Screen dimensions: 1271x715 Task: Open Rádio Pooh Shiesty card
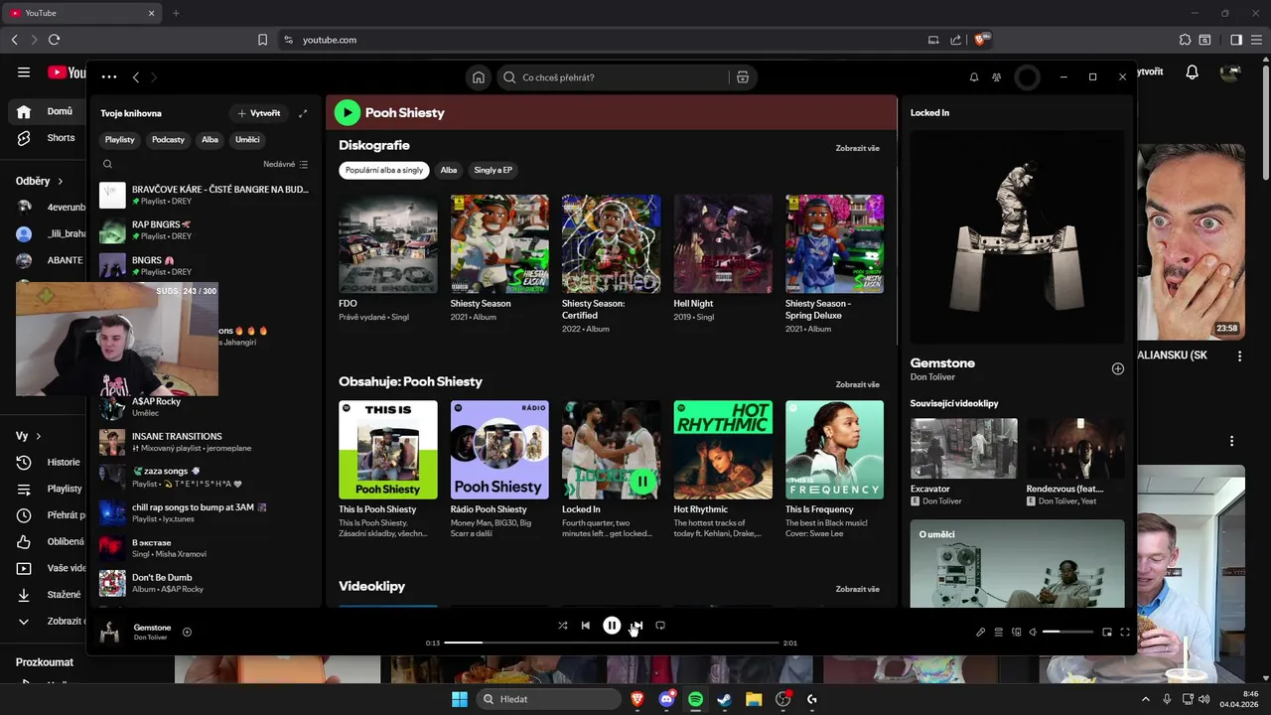(x=499, y=450)
